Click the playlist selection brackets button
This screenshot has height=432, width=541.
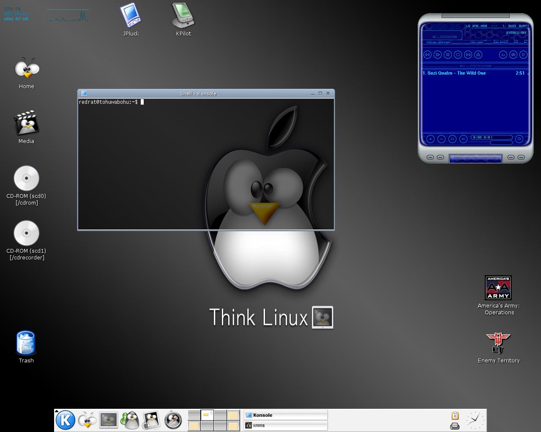(452, 139)
